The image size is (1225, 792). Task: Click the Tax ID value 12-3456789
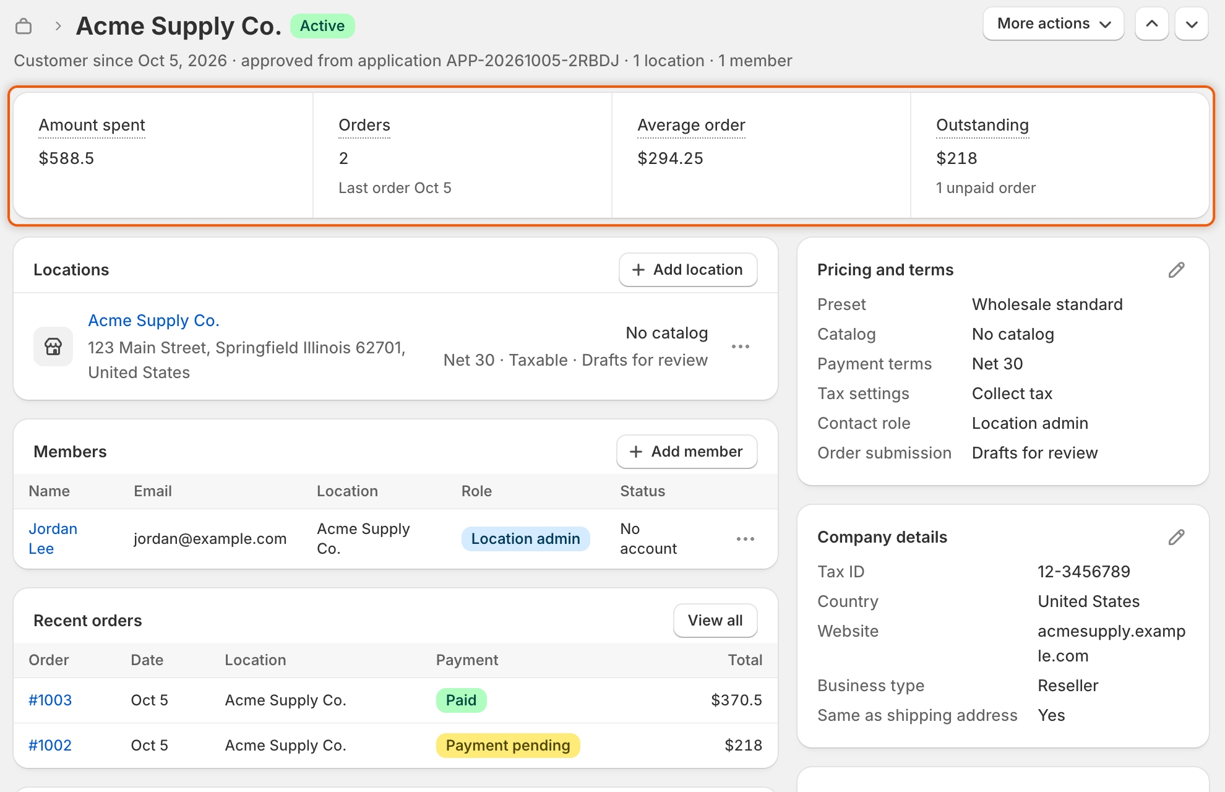pos(1084,572)
